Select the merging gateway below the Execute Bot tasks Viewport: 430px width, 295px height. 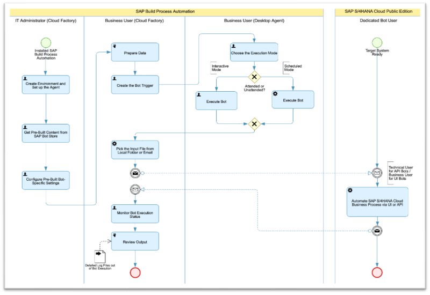click(x=254, y=124)
